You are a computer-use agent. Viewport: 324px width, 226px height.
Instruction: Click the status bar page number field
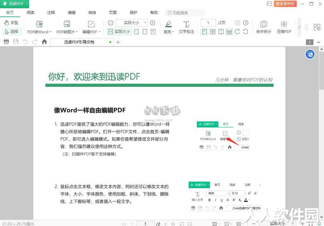[x=146, y=224]
